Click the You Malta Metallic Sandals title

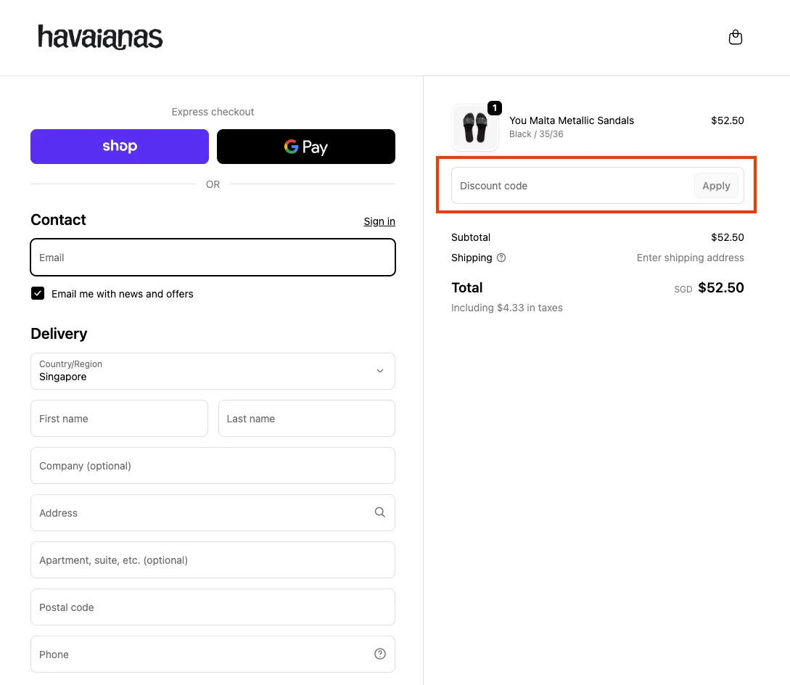(572, 120)
